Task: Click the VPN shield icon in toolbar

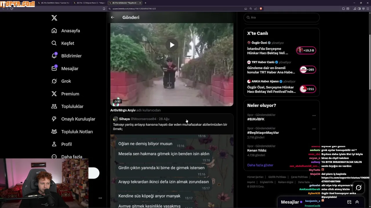Action: 363,9
